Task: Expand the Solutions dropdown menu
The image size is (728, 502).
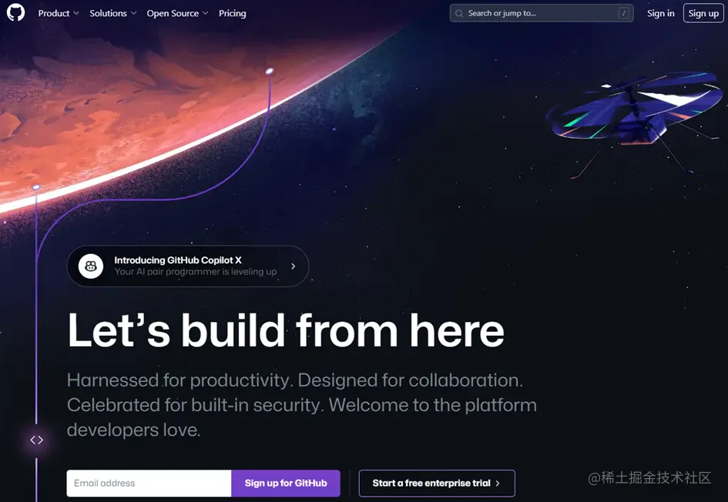Action: click(x=113, y=13)
